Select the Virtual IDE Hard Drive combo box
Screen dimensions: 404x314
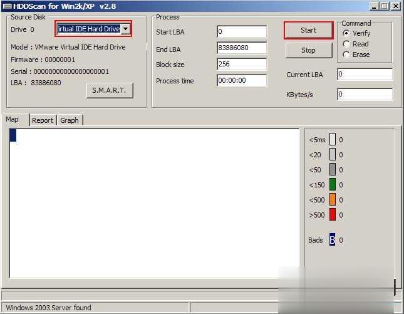pyautogui.click(x=93, y=29)
